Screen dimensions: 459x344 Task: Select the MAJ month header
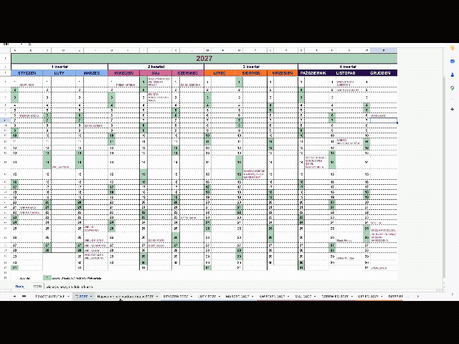click(156, 73)
